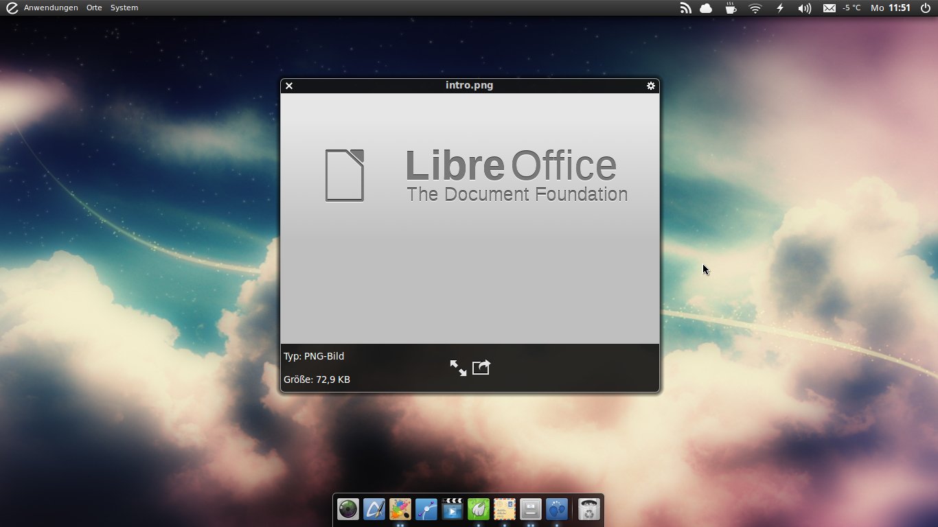This screenshot has height=527, width=938.
Task: Open the blue footprints app in dock
Action: [557, 509]
